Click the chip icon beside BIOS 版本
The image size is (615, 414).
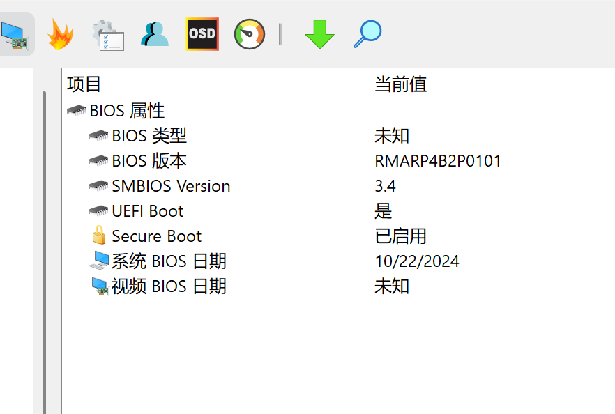pyautogui.click(x=98, y=161)
